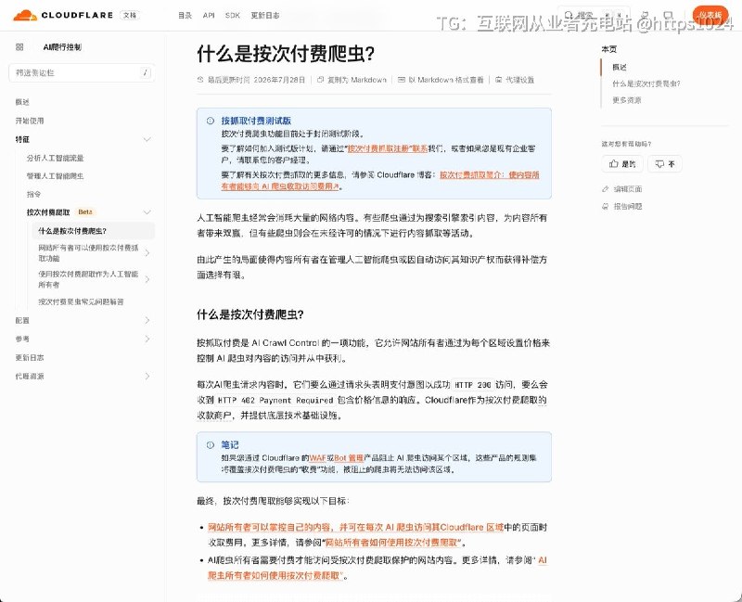Click the icon beside 以 Markdown 格式查看
Viewport: 742px width, 602px height.
(402, 80)
